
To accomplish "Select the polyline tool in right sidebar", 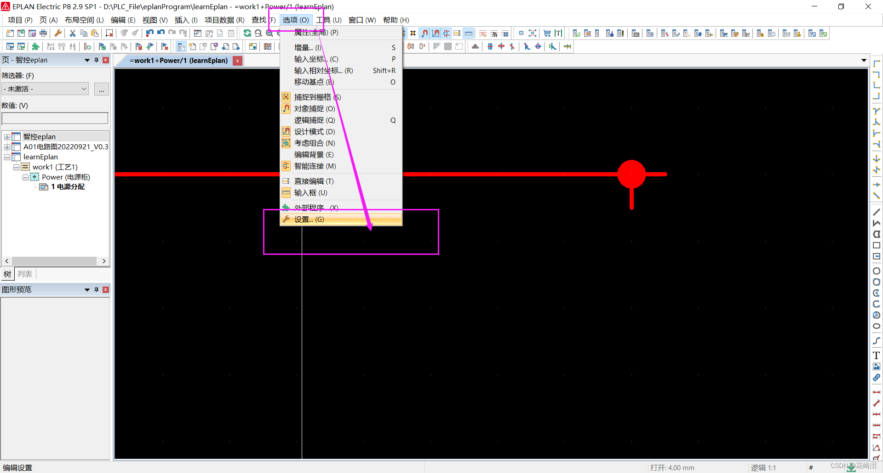I will pos(877,223).
